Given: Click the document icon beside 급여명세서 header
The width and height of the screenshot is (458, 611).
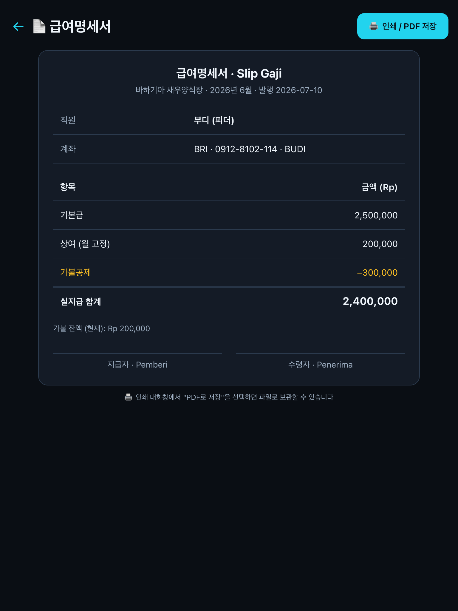Looking at the screenshot, I should click(x=39, y=26).
